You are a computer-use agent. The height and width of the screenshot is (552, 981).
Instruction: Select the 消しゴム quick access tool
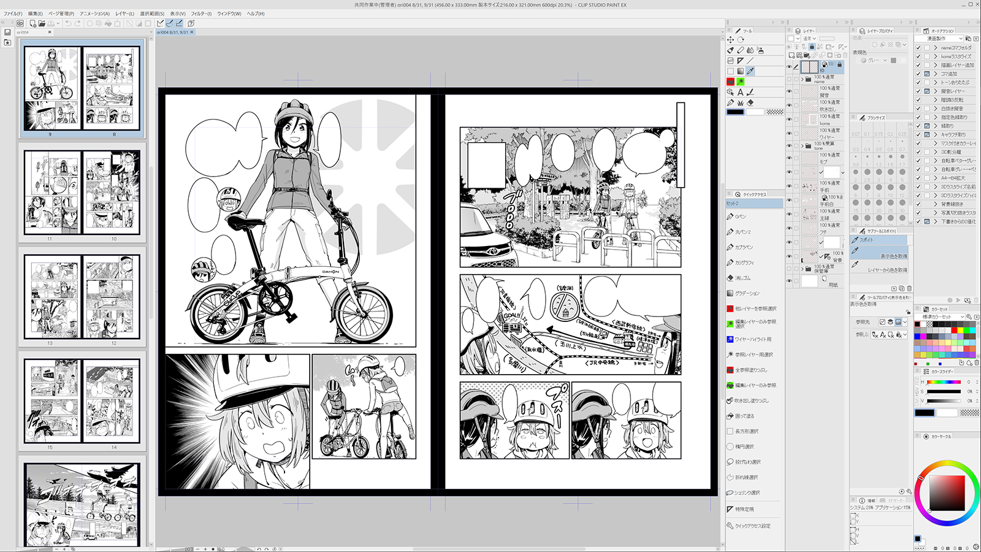tap(739, 278)
